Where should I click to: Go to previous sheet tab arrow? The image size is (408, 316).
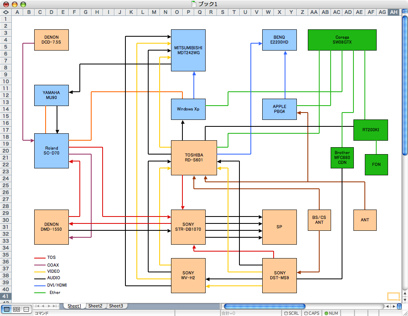[x=43, y=306]
